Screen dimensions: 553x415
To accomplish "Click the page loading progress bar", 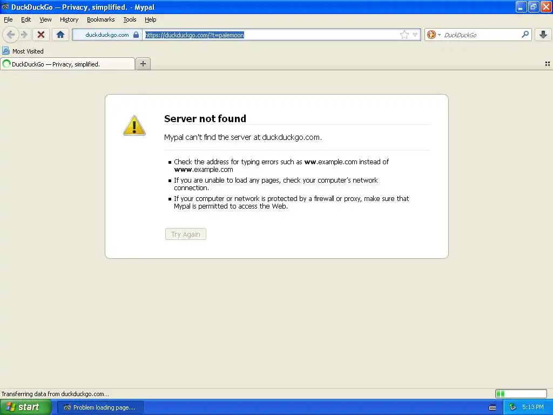I will [521, 393].
